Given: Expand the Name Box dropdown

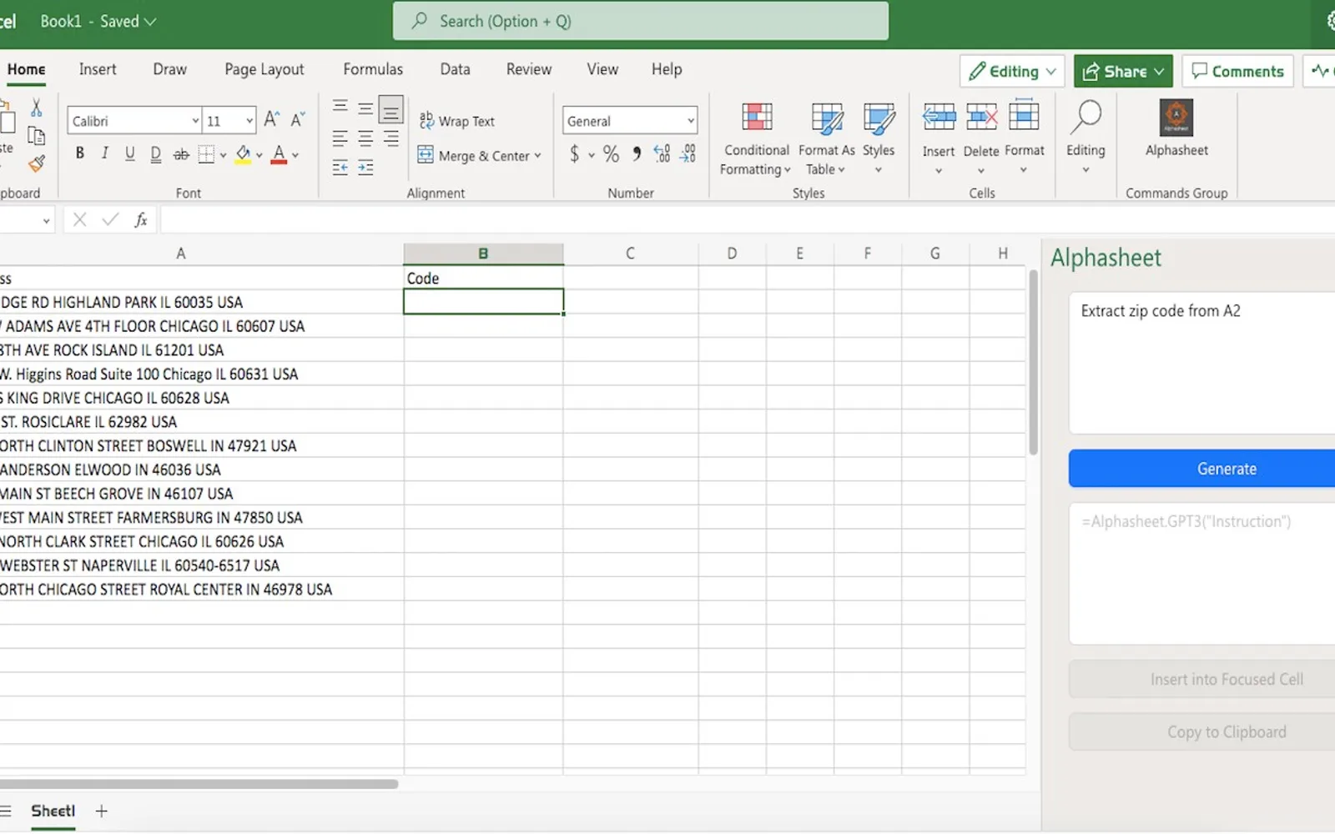Looking at the screenshot, I should 46,221.
